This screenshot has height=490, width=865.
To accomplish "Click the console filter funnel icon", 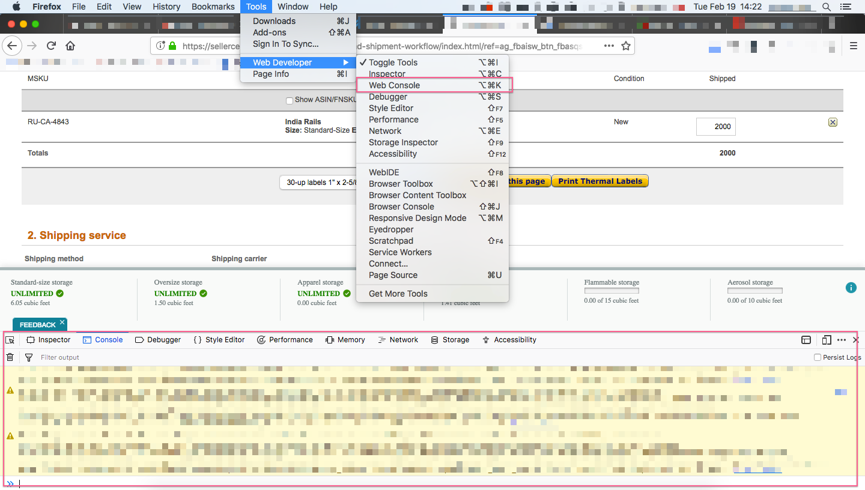I will coord(28,357).
